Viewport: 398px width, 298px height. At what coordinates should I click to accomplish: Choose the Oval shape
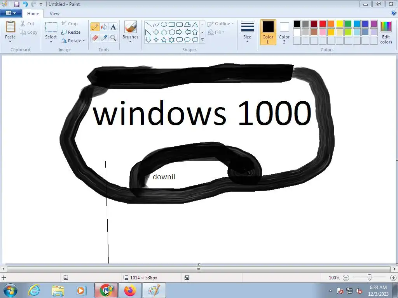click(x=164, y=24)
